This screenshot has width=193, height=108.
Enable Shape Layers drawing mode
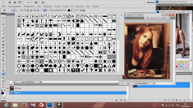coord(11,10)
